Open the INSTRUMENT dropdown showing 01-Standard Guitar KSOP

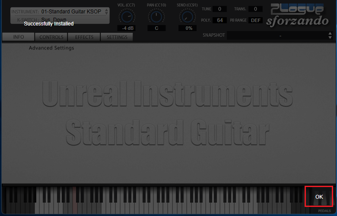(x=60, y=11)
